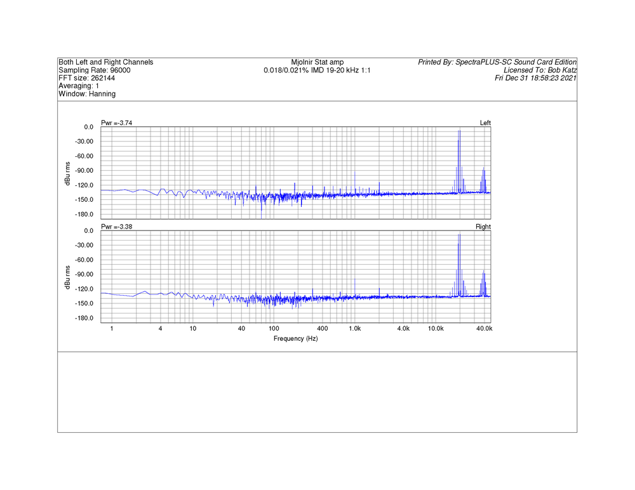Click the Mjolnir Stat amp title
The width and height of the screenshot is (635, 490).
(317, 62)
